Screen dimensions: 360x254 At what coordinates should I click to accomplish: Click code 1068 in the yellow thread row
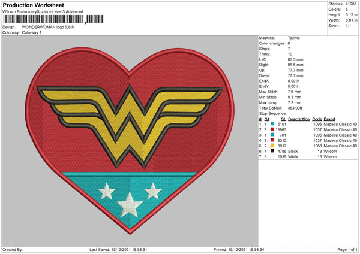(x=317, y=146)
